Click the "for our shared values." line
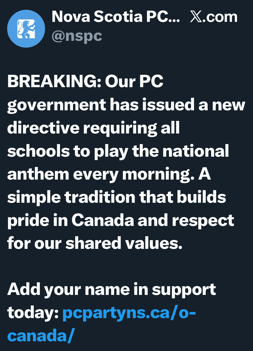The height and width of the screenshot is (351, 253). point(95,243)
